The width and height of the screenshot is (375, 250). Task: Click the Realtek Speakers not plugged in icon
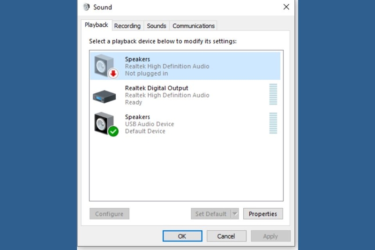click(x=106, y=66)
